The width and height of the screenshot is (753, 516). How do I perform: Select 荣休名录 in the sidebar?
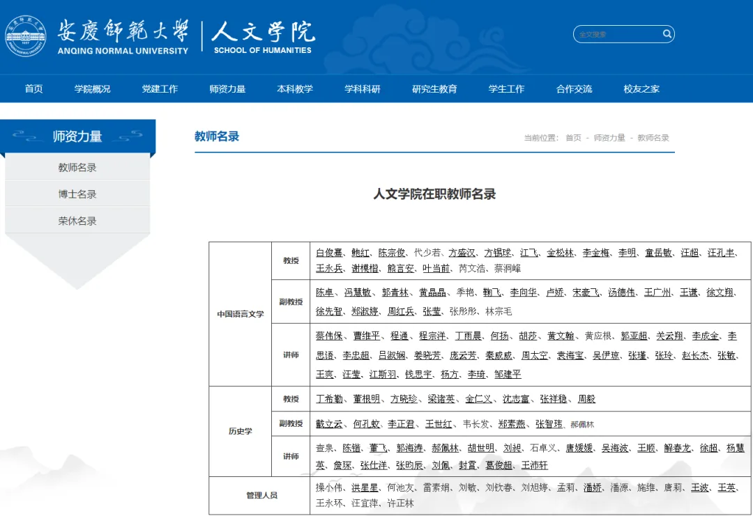77,221
